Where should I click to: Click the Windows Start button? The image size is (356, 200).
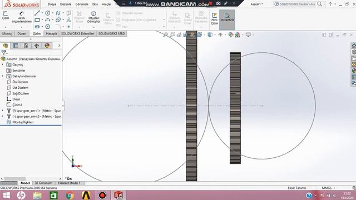(6, 195)
